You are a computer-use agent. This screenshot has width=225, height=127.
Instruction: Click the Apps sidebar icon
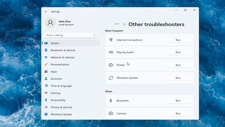click(x=46, y=72)
